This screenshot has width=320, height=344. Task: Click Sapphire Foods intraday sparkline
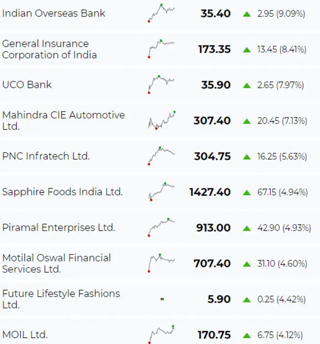161,191
